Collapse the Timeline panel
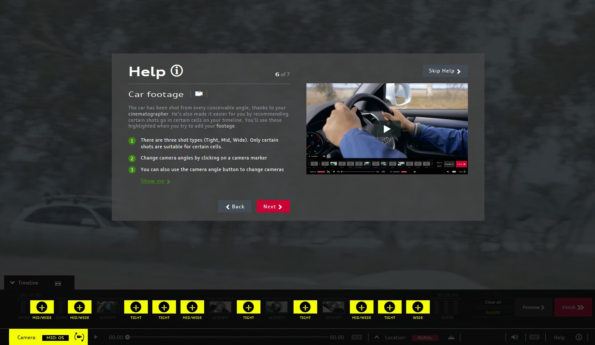The image size is (595, 345). pos(12,283)
